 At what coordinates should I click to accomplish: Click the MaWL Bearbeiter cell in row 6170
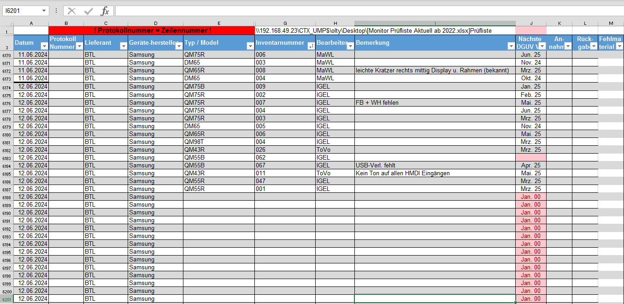click(x=335, y=54)
